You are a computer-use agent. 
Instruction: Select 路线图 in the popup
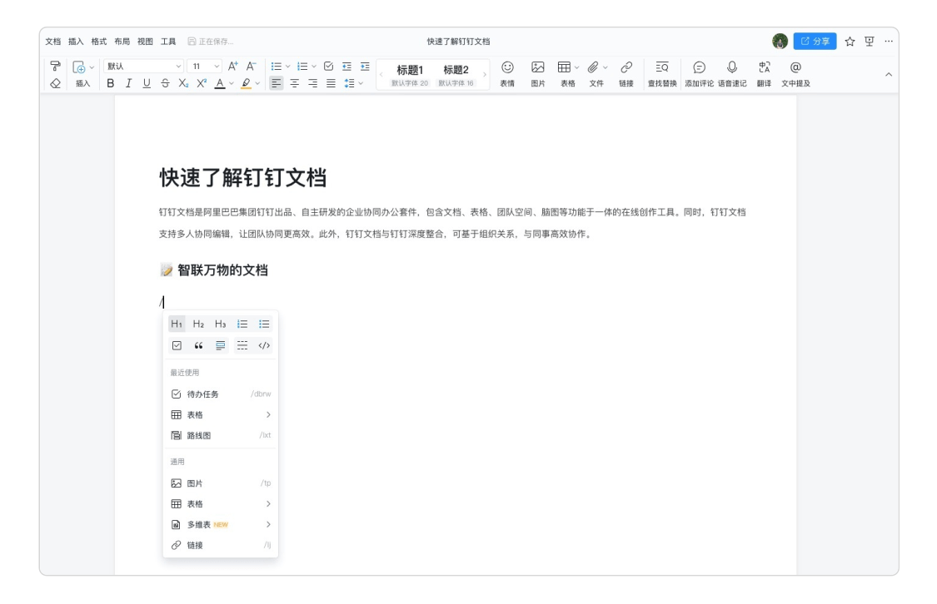point(221,435)
